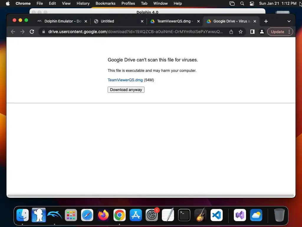The width and height of the screenshot is (302, 227).
Task: Open a new tab with the plus button
Action: (266, 21)
